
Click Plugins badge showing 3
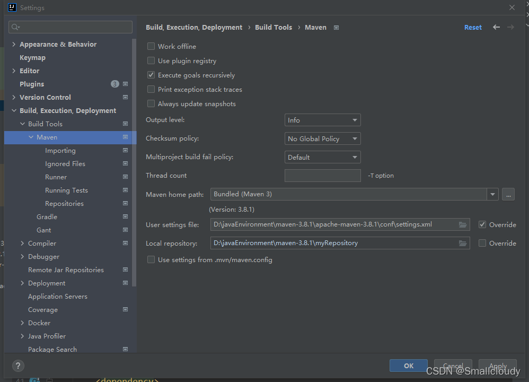click(114, 83)
